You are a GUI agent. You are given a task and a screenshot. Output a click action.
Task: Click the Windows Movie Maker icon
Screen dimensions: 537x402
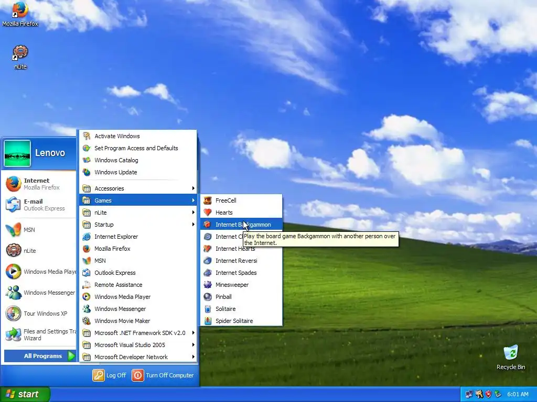(x=87, y=321)
